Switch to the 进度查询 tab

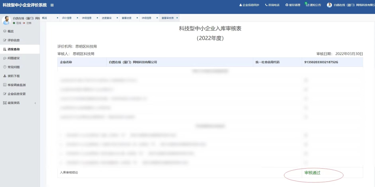[107, 18]
